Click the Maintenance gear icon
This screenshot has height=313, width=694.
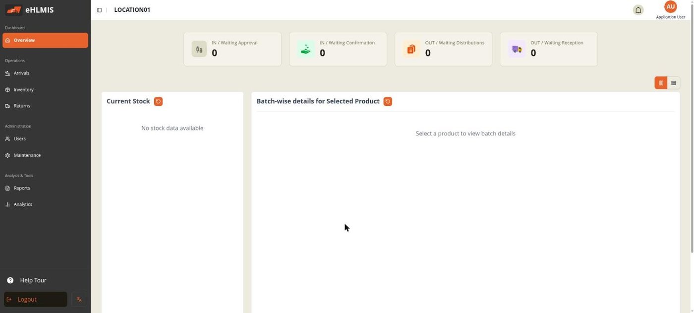coord(7,155)
